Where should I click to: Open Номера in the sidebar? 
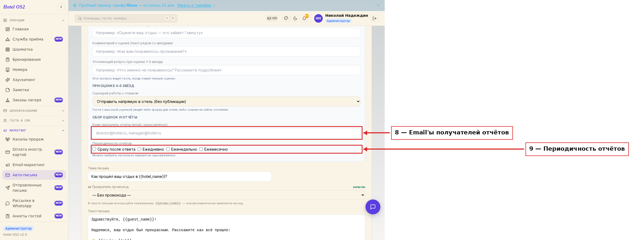34,70
